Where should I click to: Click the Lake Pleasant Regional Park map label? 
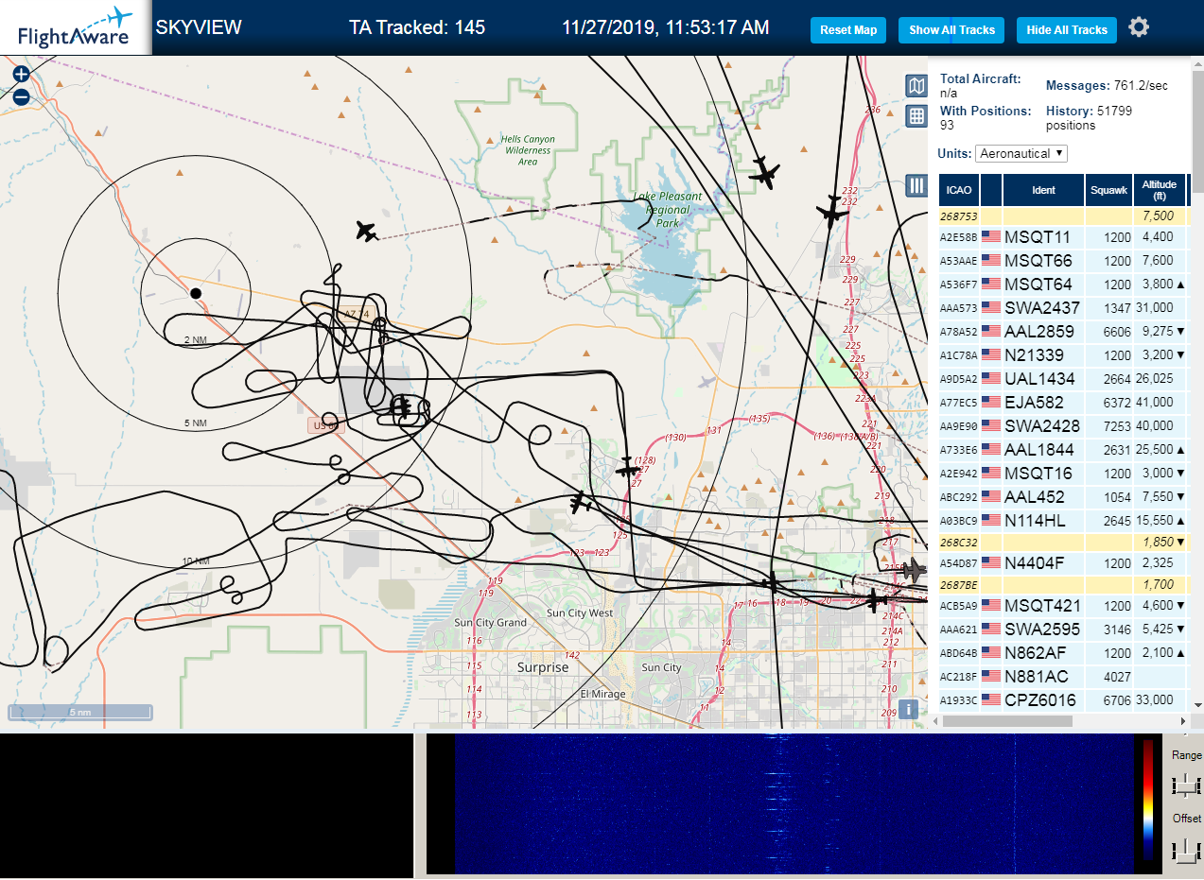(x=668, y=210)
